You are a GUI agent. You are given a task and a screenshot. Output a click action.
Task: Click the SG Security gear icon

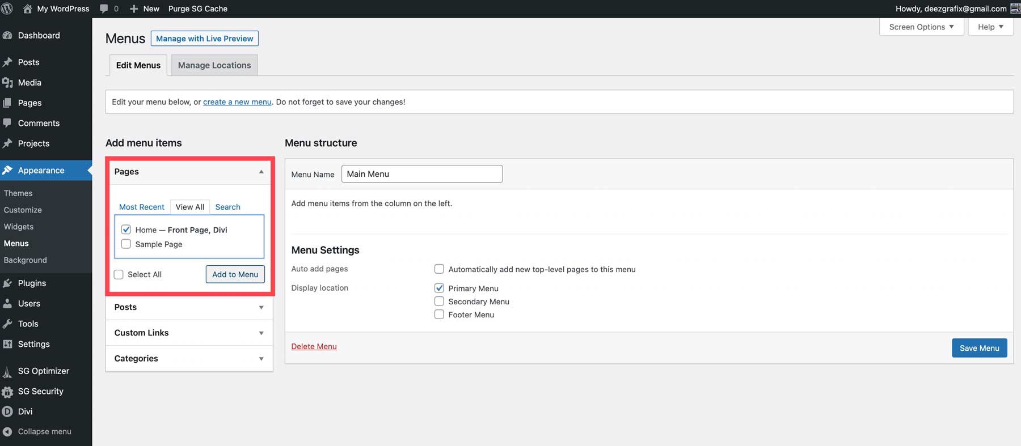coord(7,392)
